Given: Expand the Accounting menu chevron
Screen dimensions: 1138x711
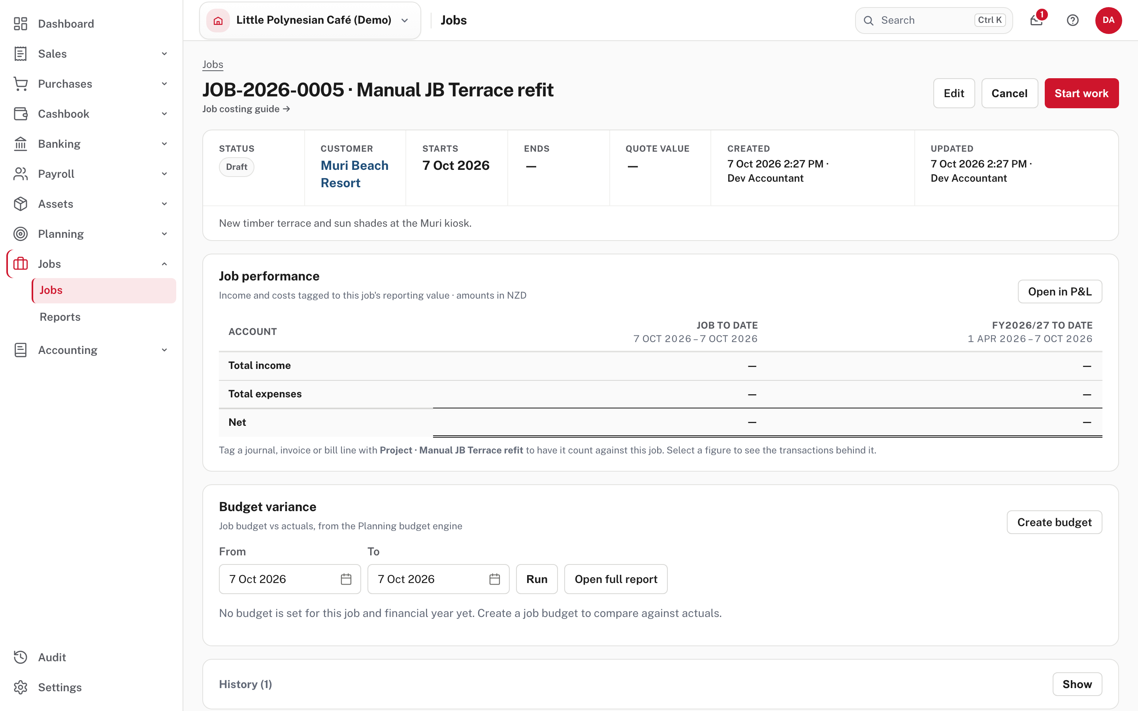Looking at the screenshot, I should coord(165,350).
